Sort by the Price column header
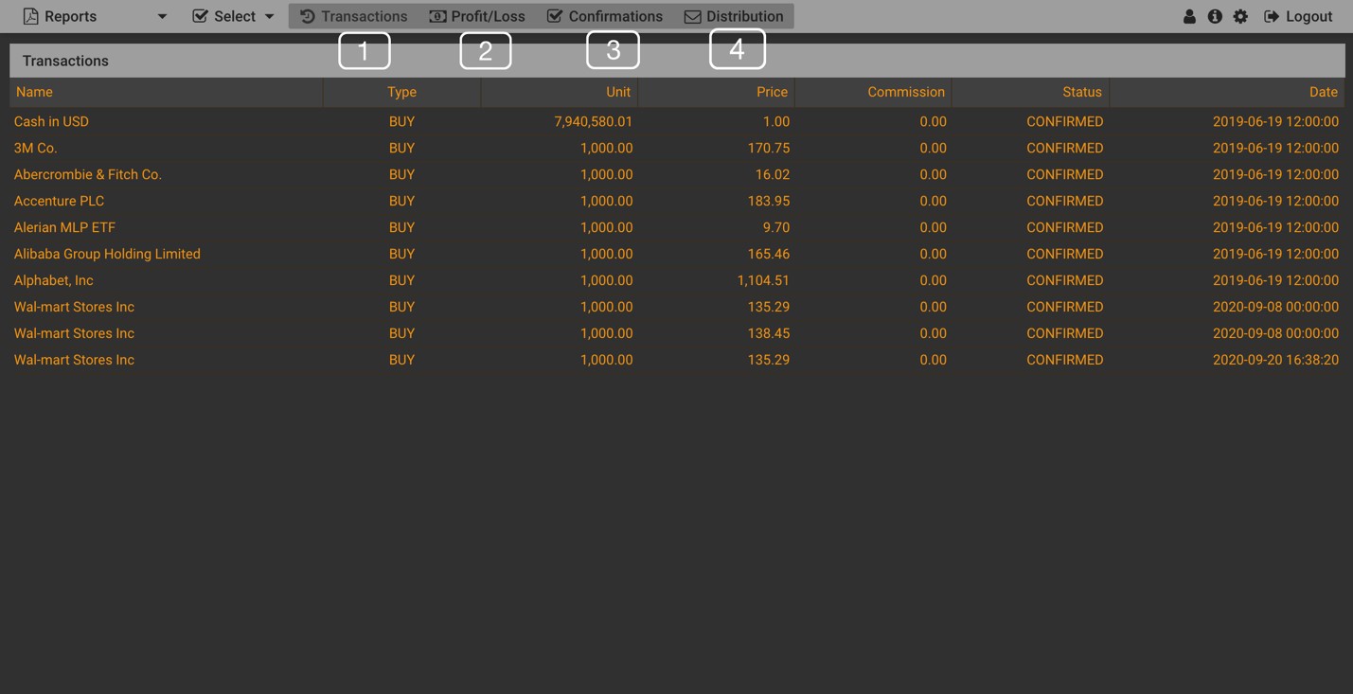Image resolution: width=1353 pixels, height=694 pixels. tap(772, 92)
